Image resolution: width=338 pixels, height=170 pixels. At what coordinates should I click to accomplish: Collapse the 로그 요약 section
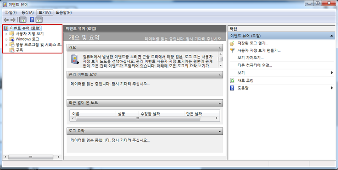click(220, 131)
